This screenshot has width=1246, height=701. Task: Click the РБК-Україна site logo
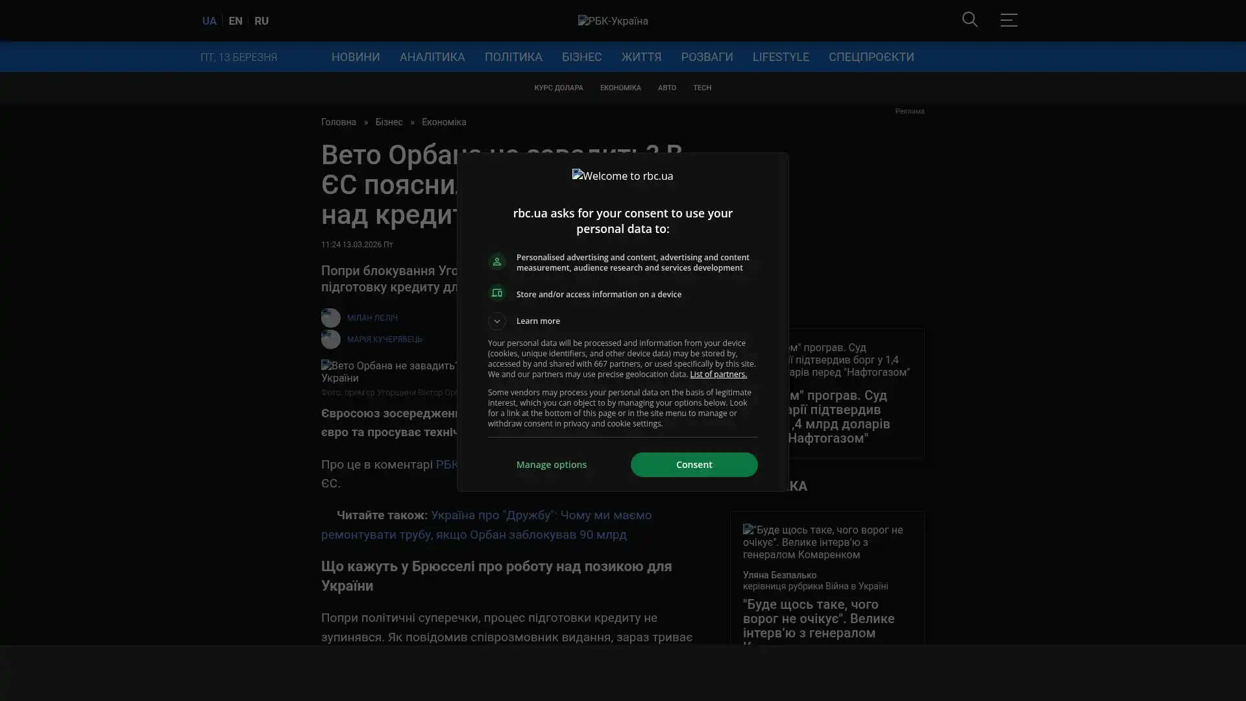click(x=613, y=21)
